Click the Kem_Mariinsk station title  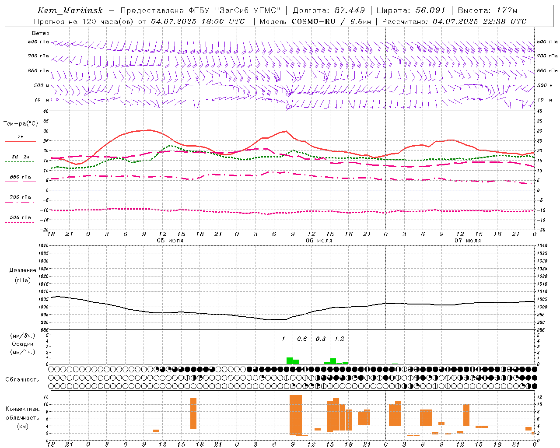pos(70,10)
